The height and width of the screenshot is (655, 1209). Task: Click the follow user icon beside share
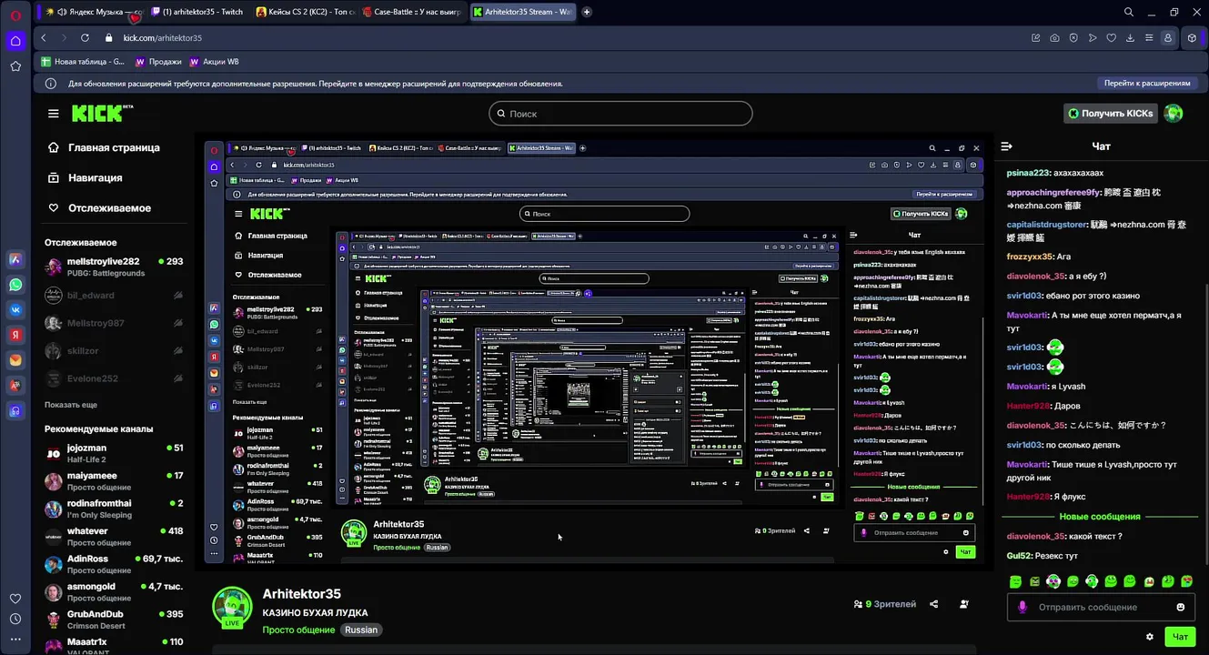pyautogui.click(x=963, y=604)
